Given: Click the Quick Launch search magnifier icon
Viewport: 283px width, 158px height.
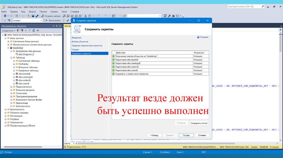Looking at the screenshot, I should [x=263, y=7].
